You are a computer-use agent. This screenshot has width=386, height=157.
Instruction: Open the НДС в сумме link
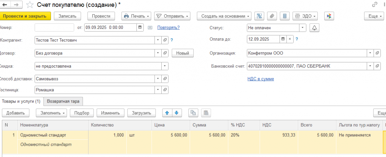point(260,79)
